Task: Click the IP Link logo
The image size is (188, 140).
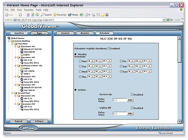Action: [28, 128]
